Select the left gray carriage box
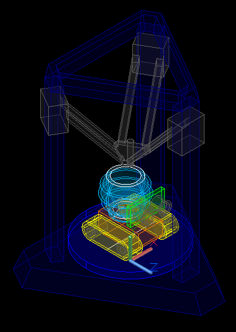 [54, 111]
